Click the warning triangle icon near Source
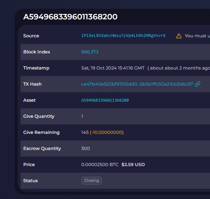 [x=179, y=36]
